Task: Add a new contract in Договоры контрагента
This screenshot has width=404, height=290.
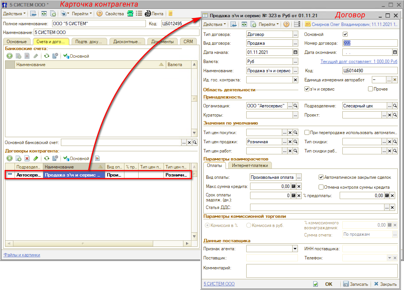Action: click(10, 158)
